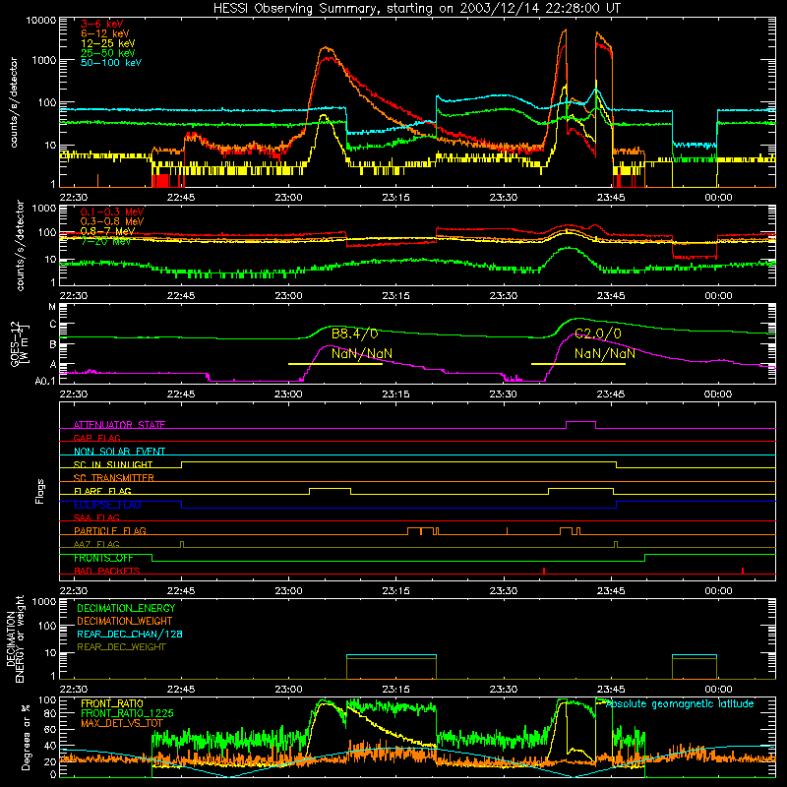The height and width of the screenshot is (787, 787).
Task: Click the 10000 tick label on top plot
Action: 41,21
